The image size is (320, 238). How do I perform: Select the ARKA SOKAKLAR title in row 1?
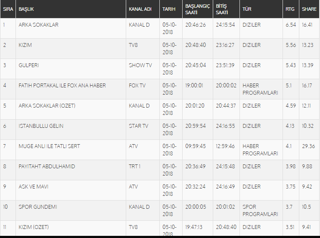38,25
